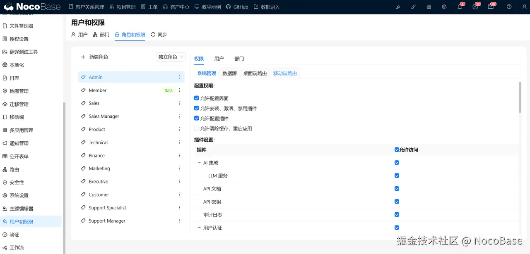The image size is (530, 254).
Task: Open the tasks clock icon with badge 29
Action: 475,7
